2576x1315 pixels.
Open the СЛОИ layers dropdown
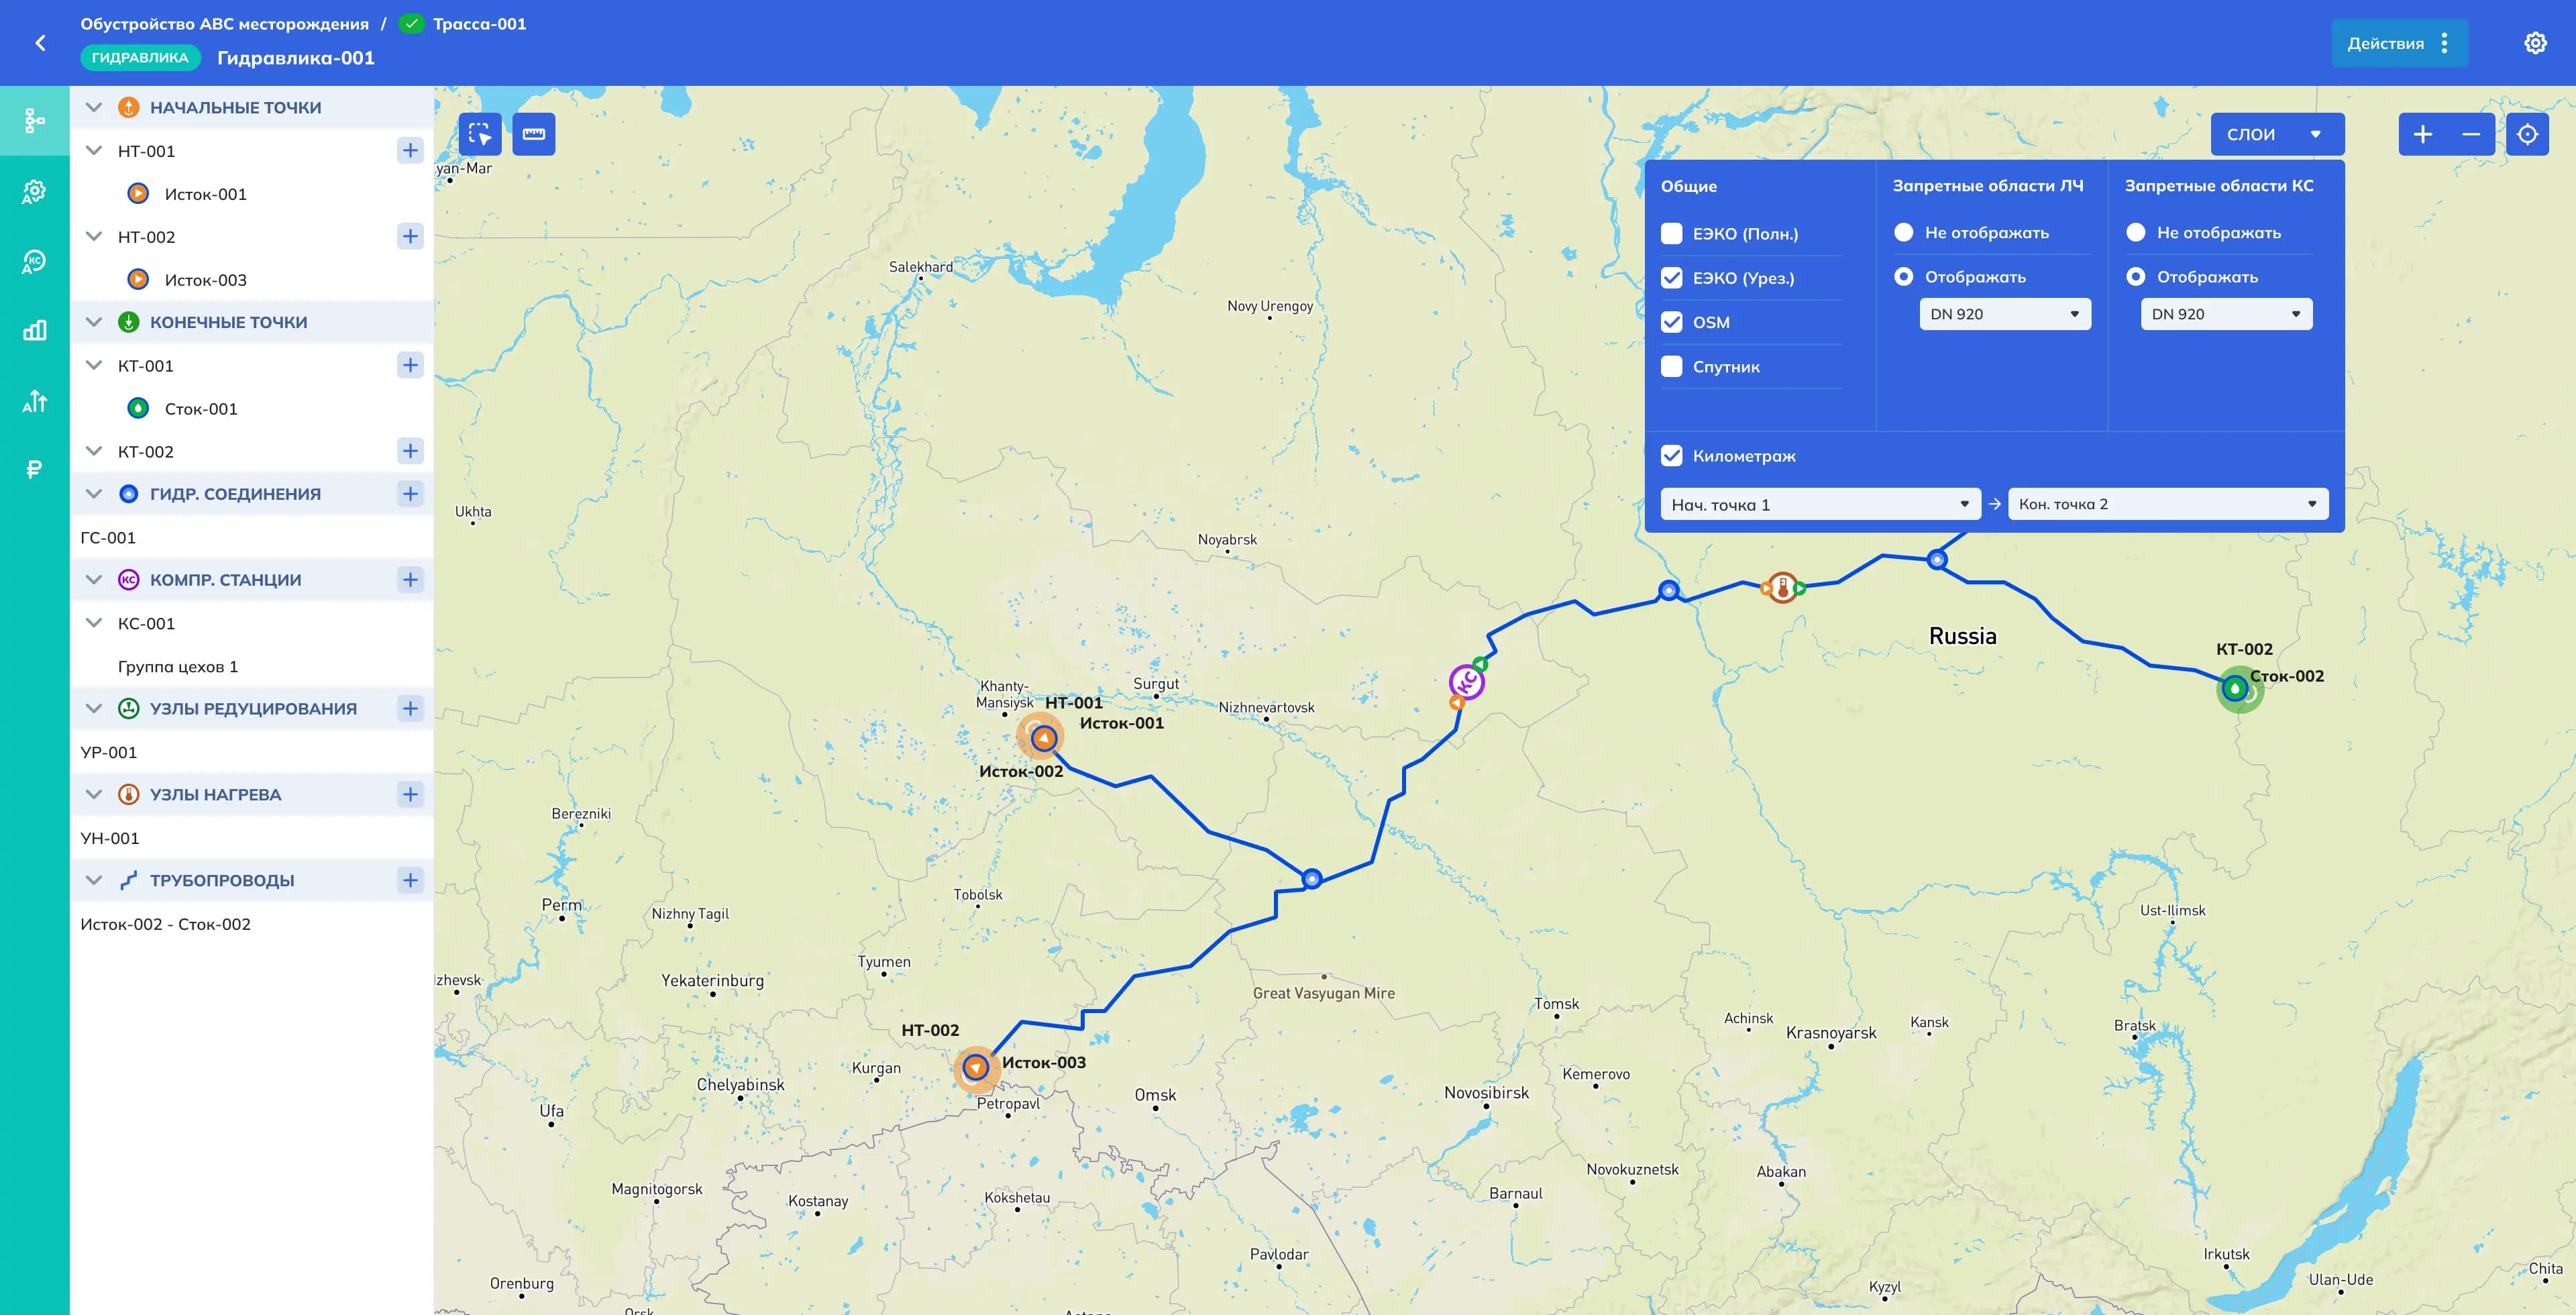point(2277,134)
